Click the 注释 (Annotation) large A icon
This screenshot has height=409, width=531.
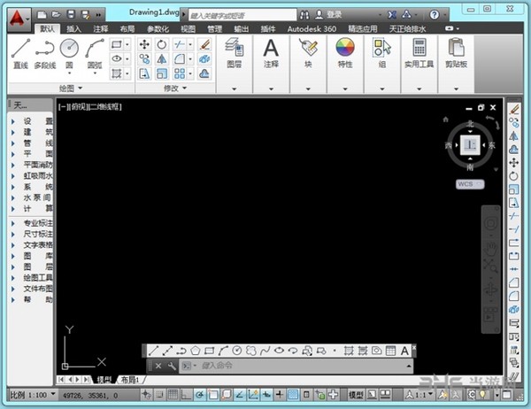click(272, 48)
